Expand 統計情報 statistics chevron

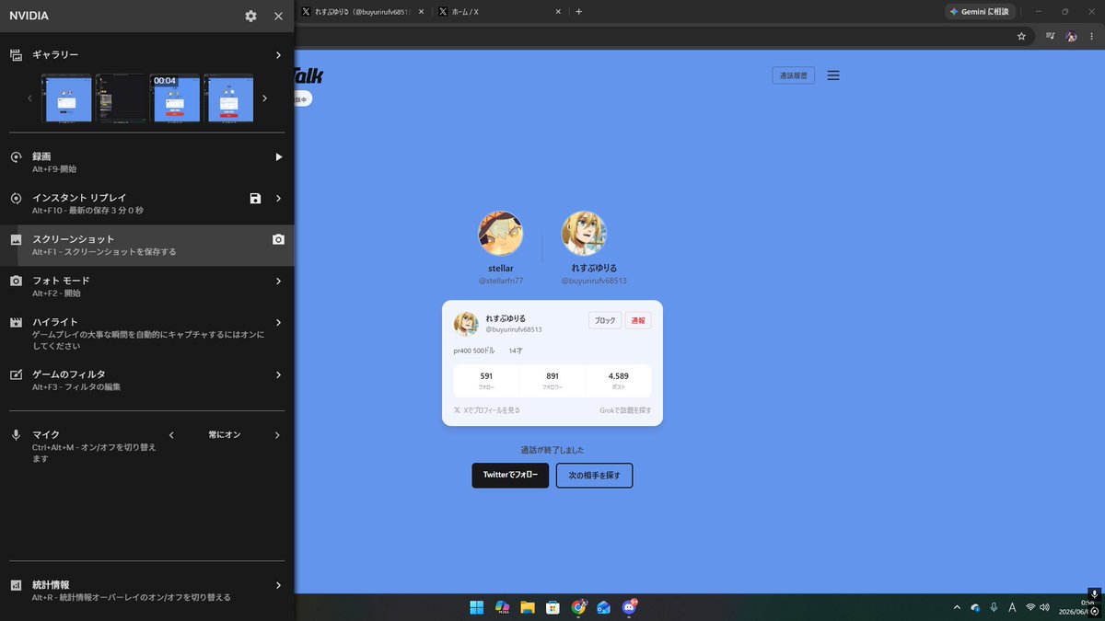pyautogui.click(x=278, y=585)
